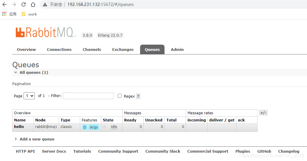
Task: Go back with the browser back arrow
Action: 4,4
